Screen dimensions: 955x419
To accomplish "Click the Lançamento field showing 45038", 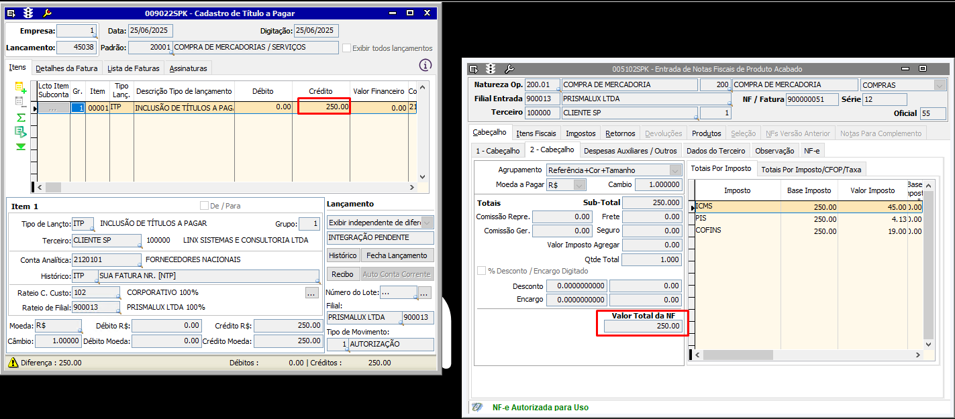I will coord(77,48).
